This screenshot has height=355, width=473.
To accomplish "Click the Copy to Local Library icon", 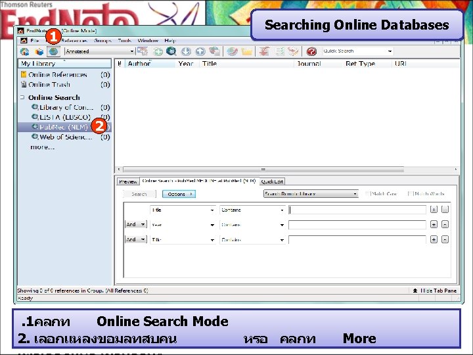I will tap(143, 51).
